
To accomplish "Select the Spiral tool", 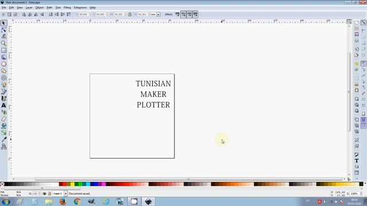I will (x=3, y=78).
